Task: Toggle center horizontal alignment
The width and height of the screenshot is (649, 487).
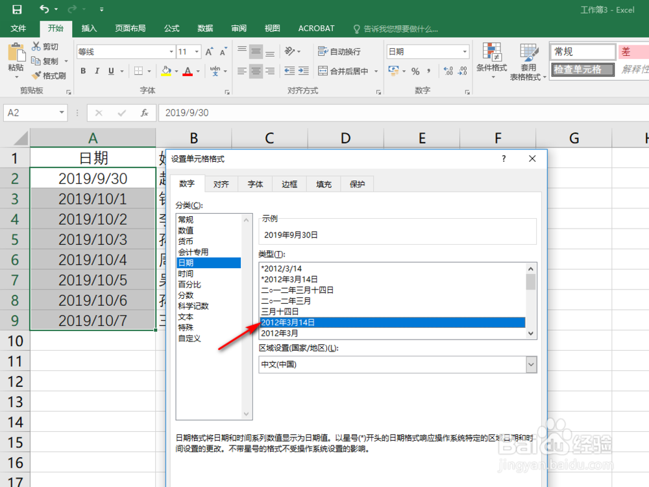Action: click(x=256, y=71)
